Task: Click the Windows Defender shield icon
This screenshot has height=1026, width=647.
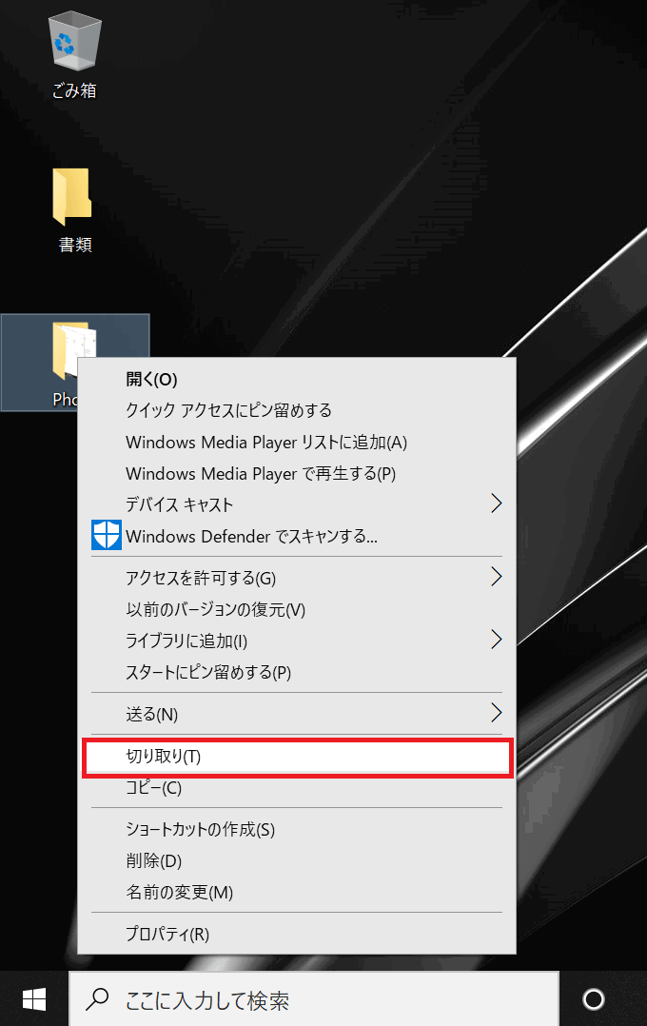Action: tap(106, 535)
